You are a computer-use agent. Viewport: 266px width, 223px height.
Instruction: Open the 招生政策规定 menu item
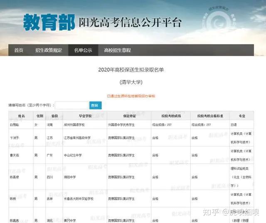pos(49,50)
